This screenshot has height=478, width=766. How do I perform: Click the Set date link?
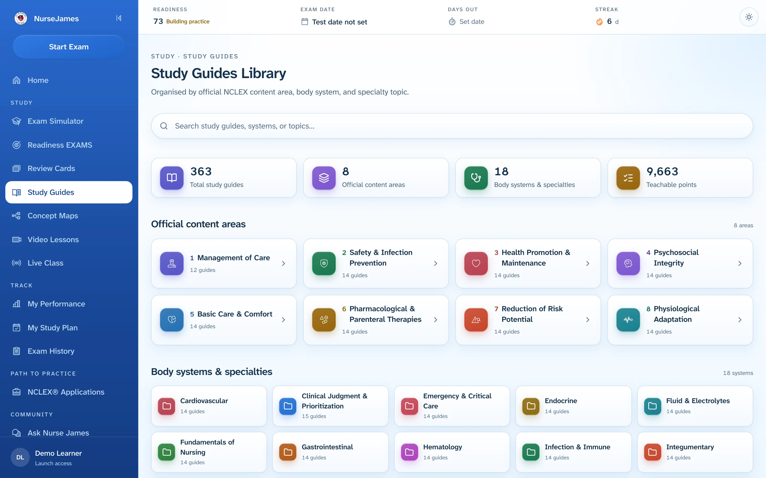point(472,22)
